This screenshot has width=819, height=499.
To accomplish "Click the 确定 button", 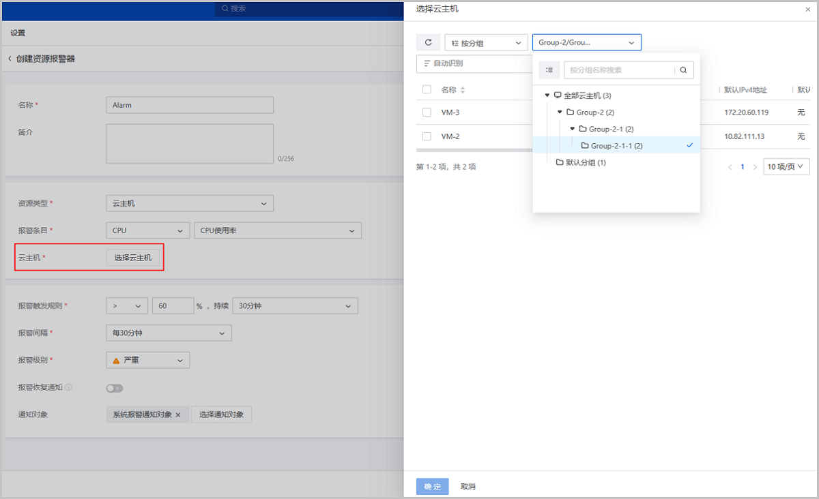I will click(432, 486).
